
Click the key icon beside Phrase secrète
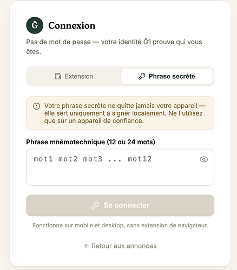point(142,76)
